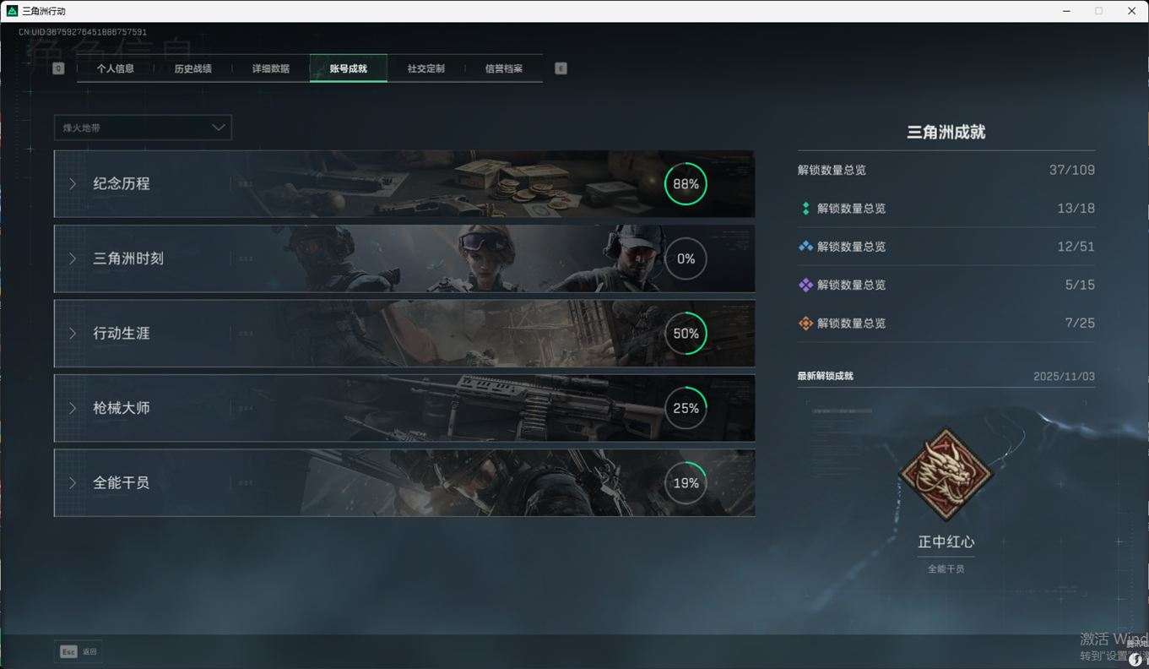Viewport: 1149px width, 669px height.
Task: Click the 50% progress ring
Action: tap(686, 334)
